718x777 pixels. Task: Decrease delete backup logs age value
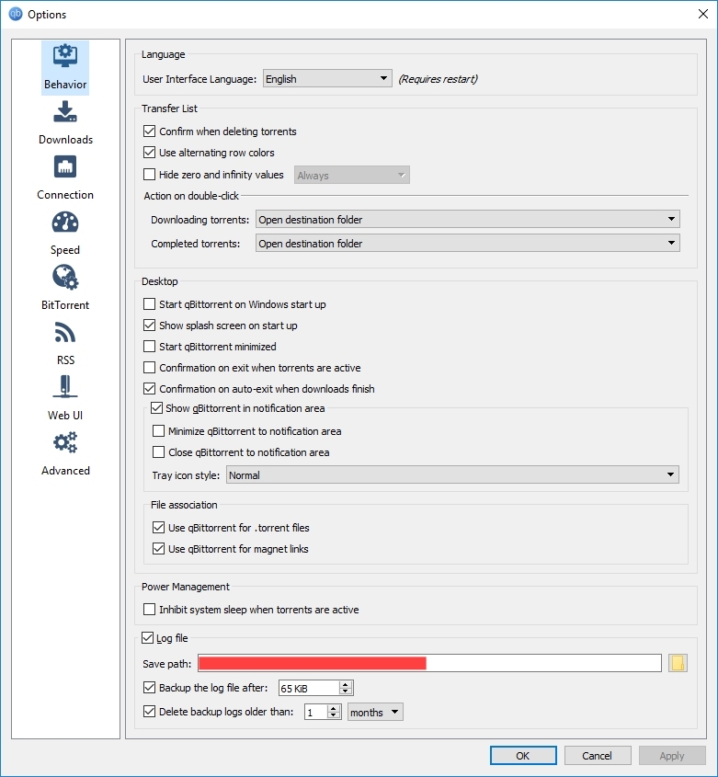coord(334,715)
